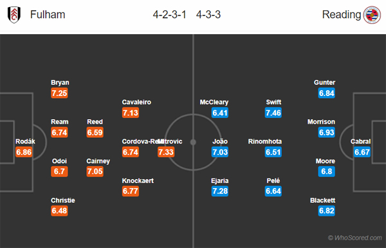Click the Reading club crest icon

tap(372, 15)
